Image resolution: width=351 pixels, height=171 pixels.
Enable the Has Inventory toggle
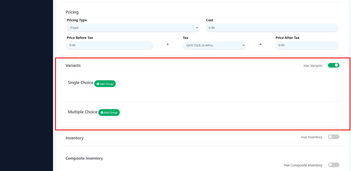334,137
